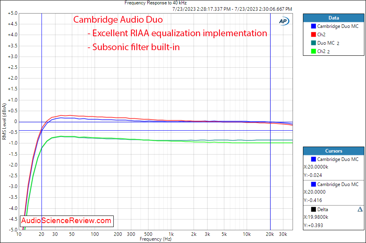The image size is (366, 243).
Task: Click the AP logo in the graph
Action: pyautogui.click(x=284, y=21)
